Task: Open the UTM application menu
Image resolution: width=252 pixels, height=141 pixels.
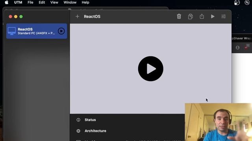Action: pyautogui.click(x=18, y=2)
